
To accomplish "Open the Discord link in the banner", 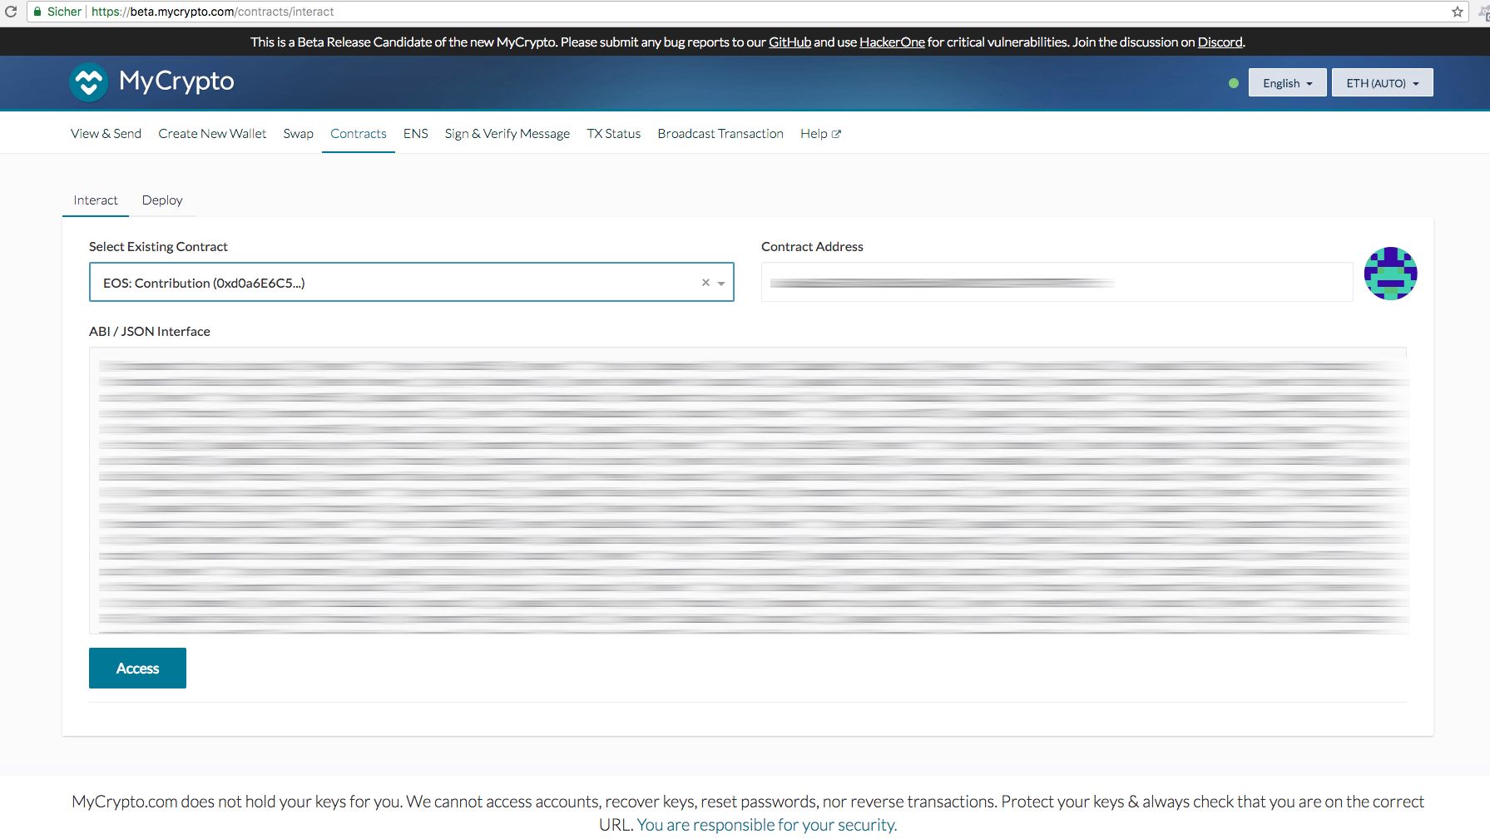I will (x=1220, y=42).
